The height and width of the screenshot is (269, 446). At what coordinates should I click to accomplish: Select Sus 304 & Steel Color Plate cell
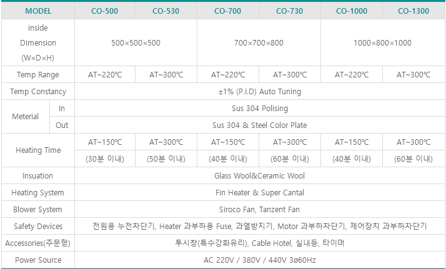259,125
